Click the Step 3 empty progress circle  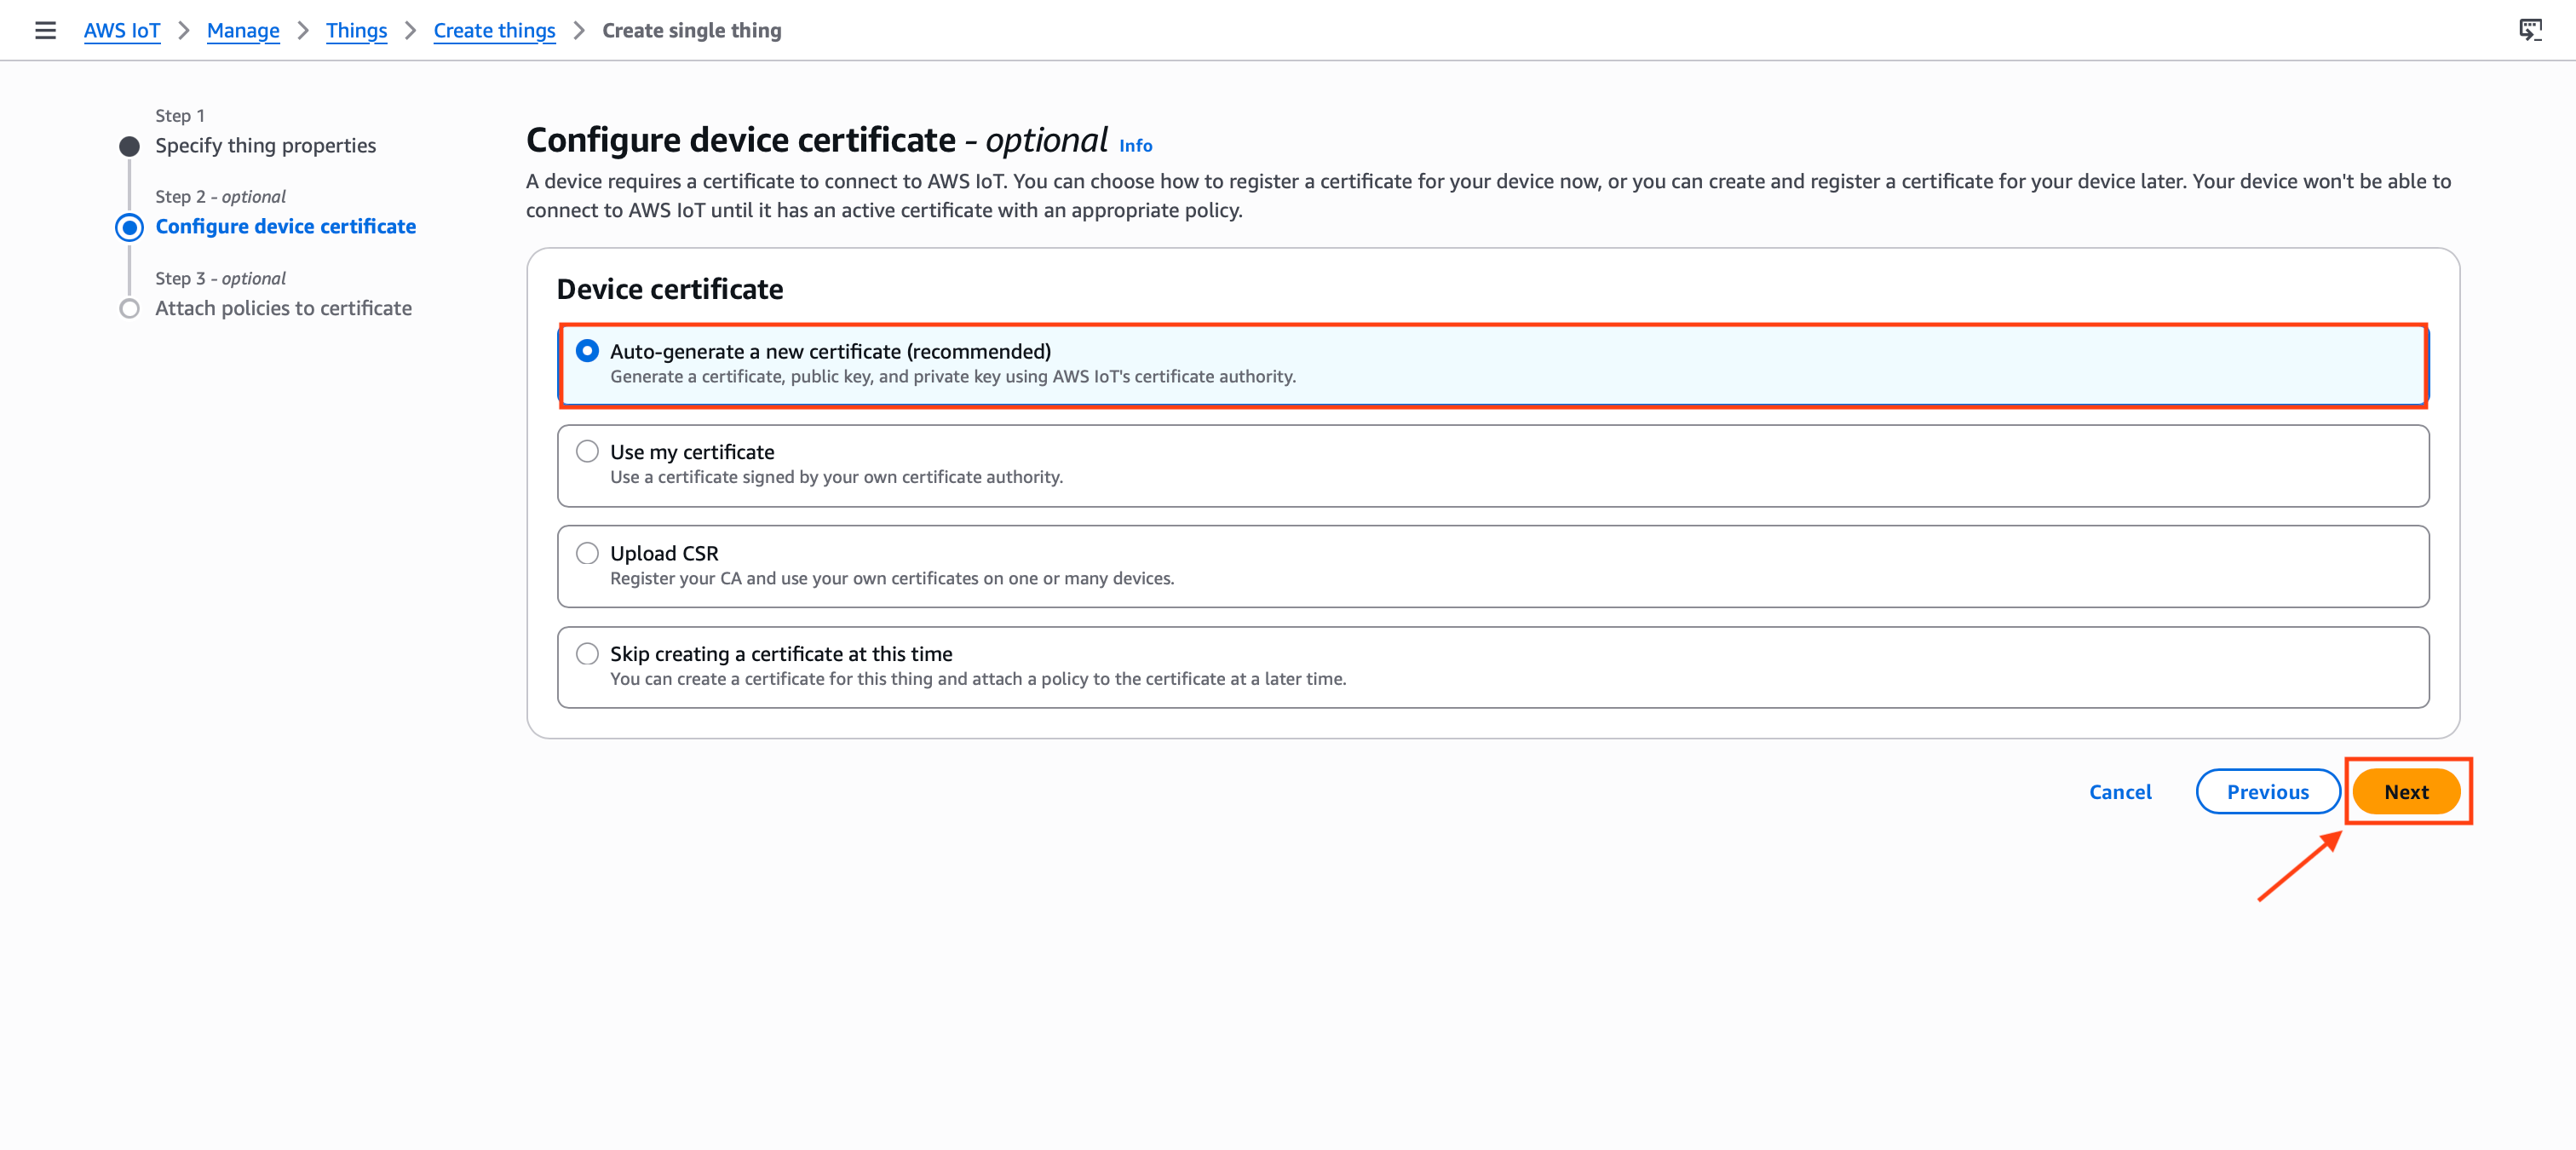click(130, 308)
